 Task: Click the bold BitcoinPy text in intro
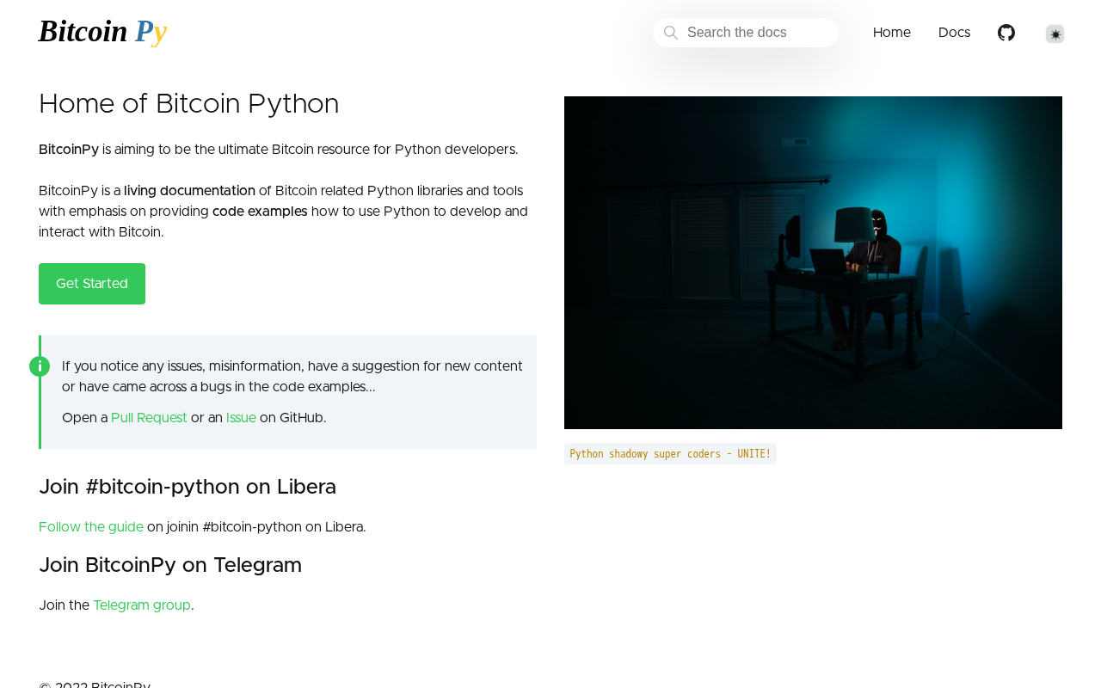tap(69, 150)
